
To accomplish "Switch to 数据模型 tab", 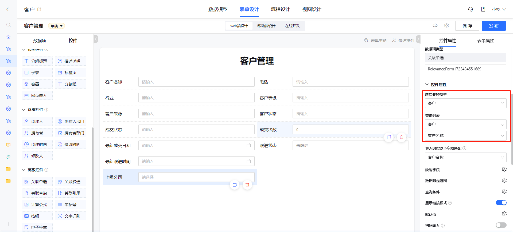I will click(x=218, y=9).
